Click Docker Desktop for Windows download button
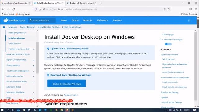The image size is (199, 112). click(x=67, y=83)
